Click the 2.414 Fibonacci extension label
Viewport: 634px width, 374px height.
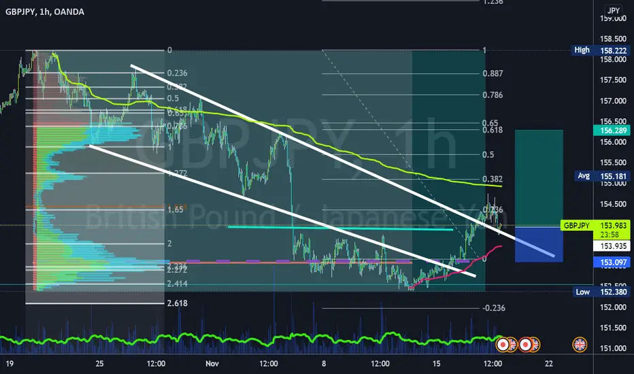click(177, 284)
